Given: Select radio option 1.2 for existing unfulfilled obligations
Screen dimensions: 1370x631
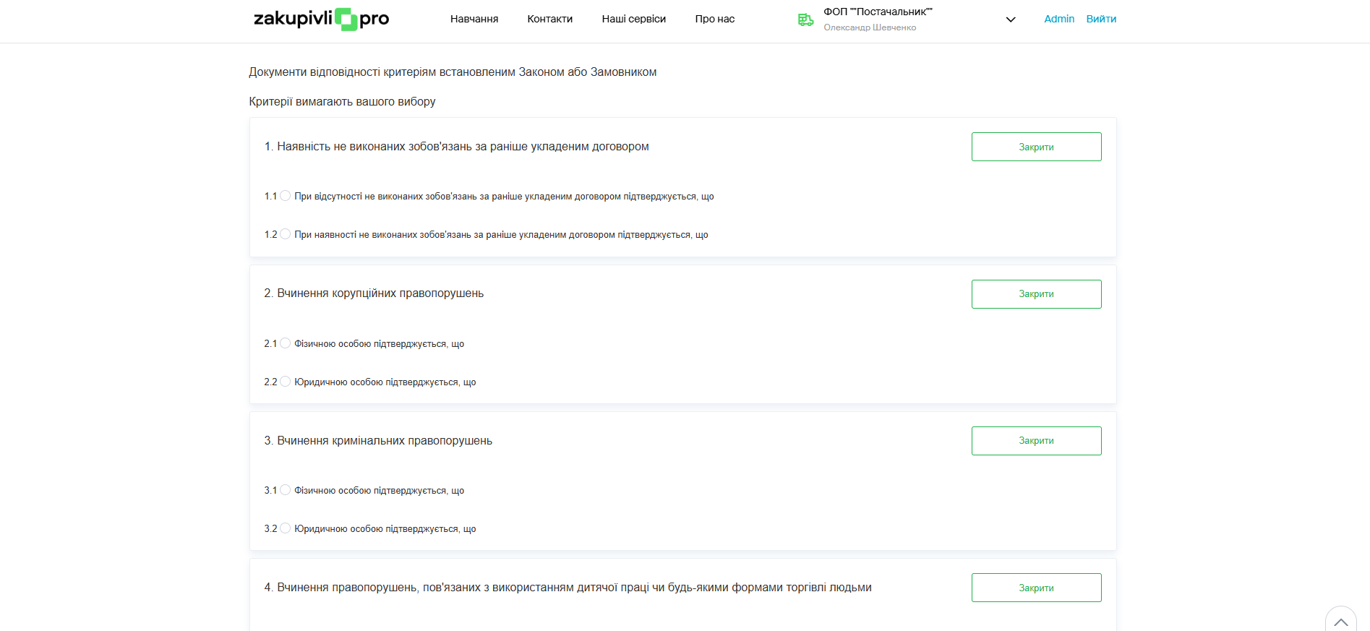Looking at the screenshot, I should pos(286,234).
